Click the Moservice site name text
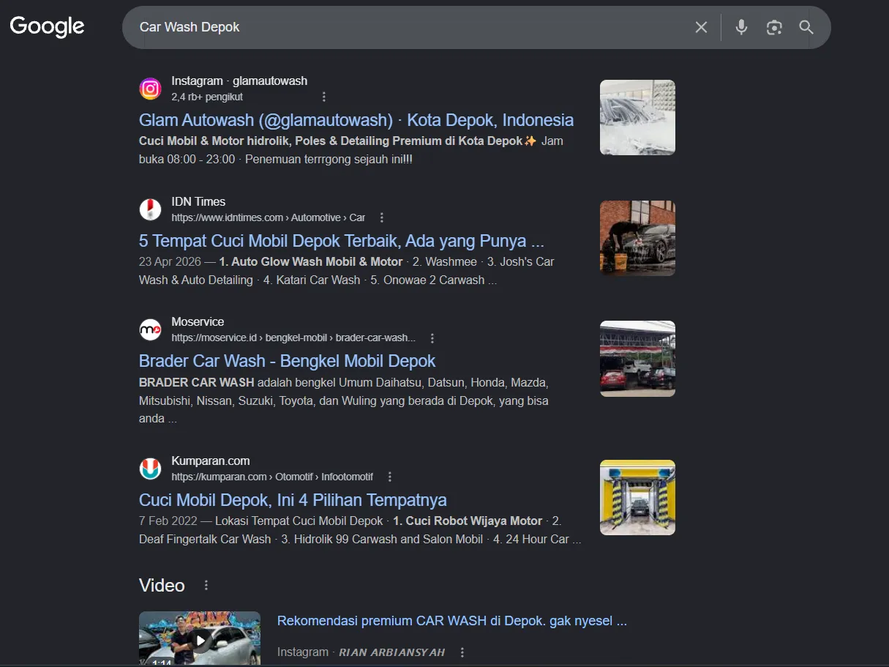Image resolution: width=889 pixels, height=667 pixels. tap(198, 321)
